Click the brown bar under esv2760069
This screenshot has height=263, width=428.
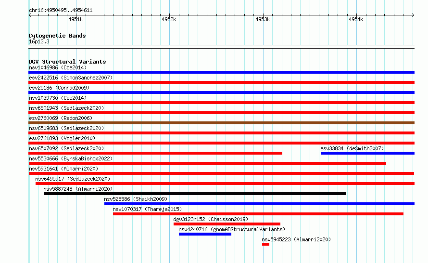[x=221, y=123]
